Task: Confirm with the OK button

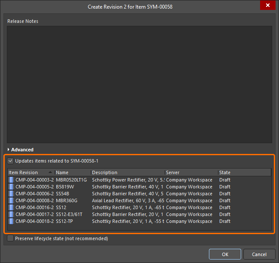Action: click(225, 254)
